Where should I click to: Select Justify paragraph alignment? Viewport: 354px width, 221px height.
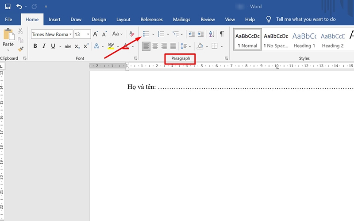pyautogui.click(x=173, y=46)
